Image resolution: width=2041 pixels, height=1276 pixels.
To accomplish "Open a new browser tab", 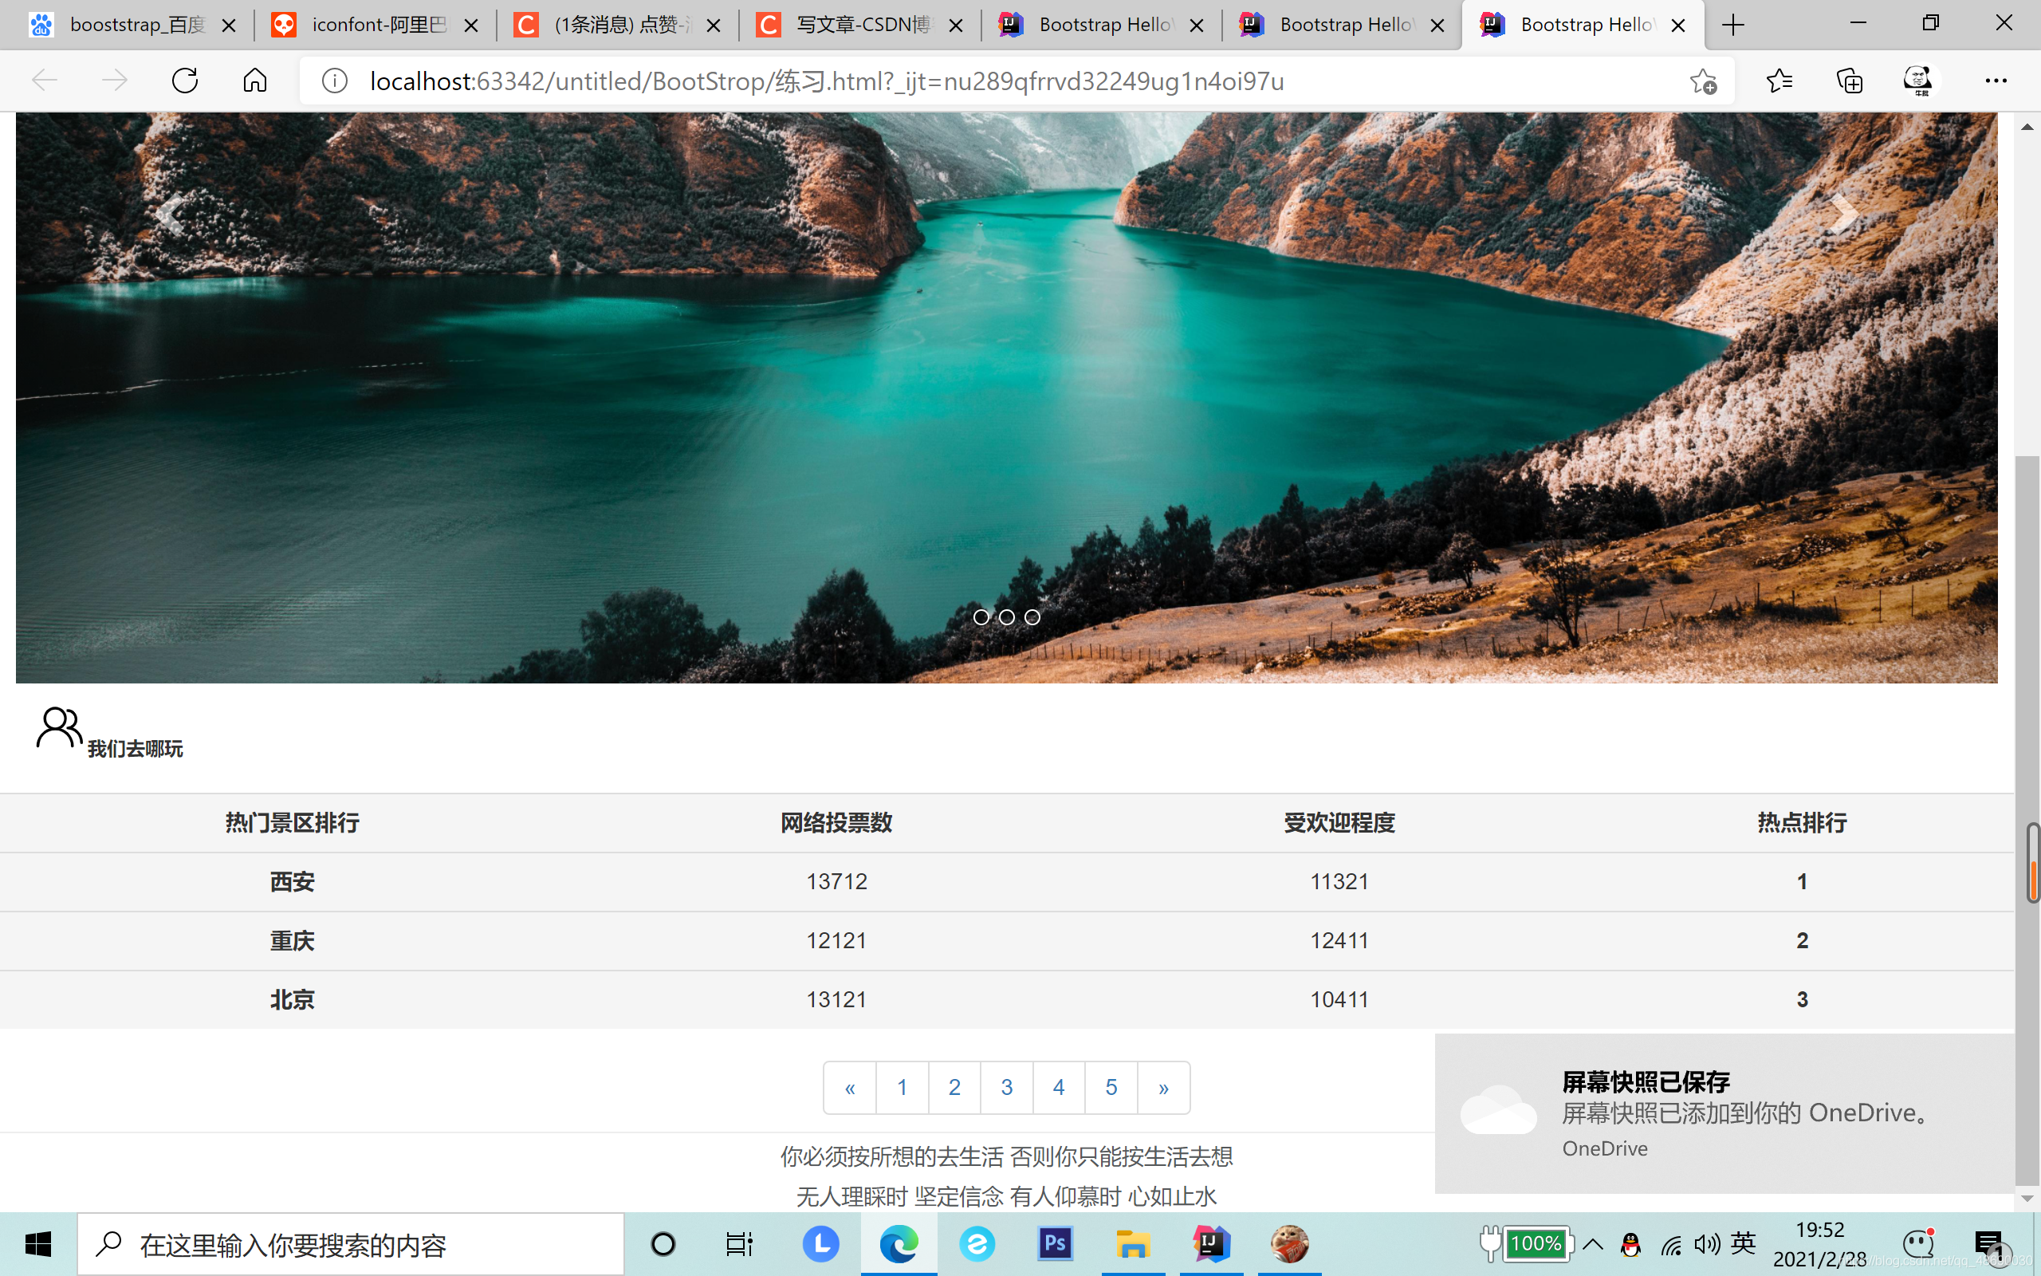I will 1733,26.
